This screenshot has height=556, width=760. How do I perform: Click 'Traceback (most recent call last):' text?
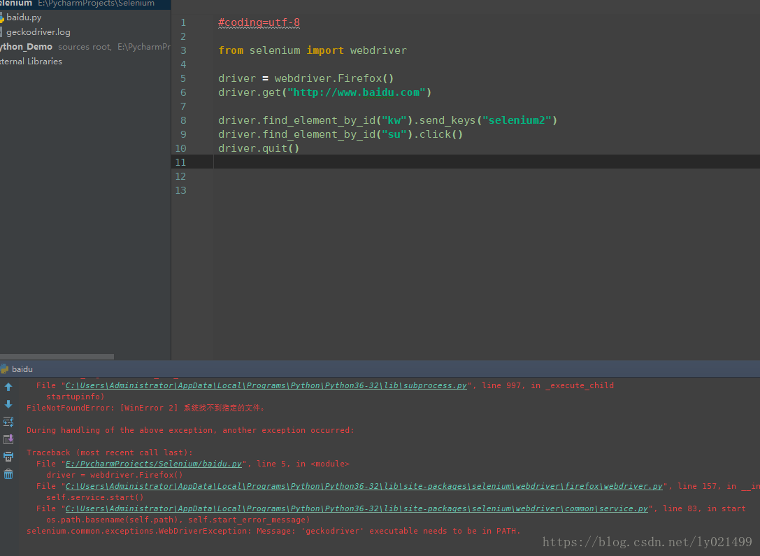pos(110,452)
